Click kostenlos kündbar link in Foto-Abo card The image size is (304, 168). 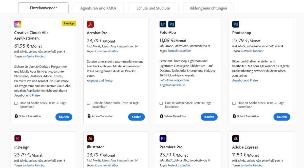(179, 51)
